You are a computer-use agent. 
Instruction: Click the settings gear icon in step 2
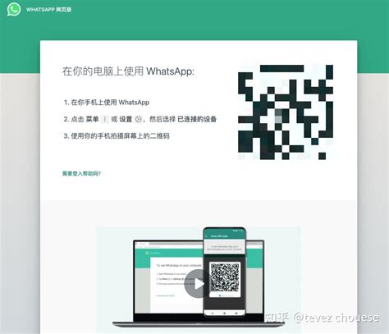139,119
